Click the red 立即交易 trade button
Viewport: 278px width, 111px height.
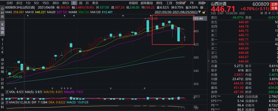tap(274, 6)
